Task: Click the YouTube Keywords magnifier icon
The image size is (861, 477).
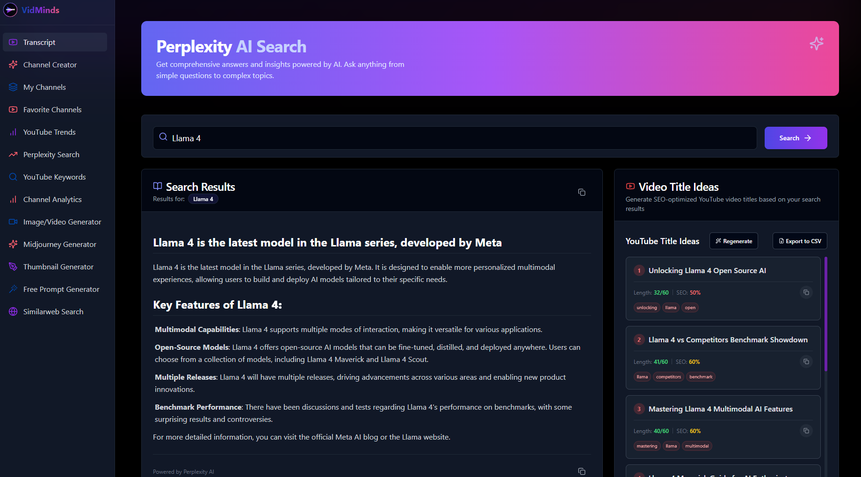Action: click(13, 177)
